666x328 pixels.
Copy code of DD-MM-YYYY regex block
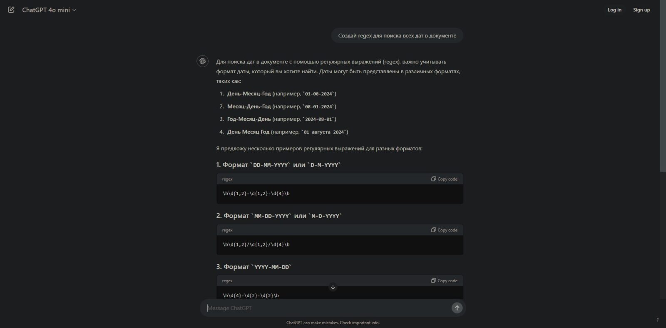[444, 179]
